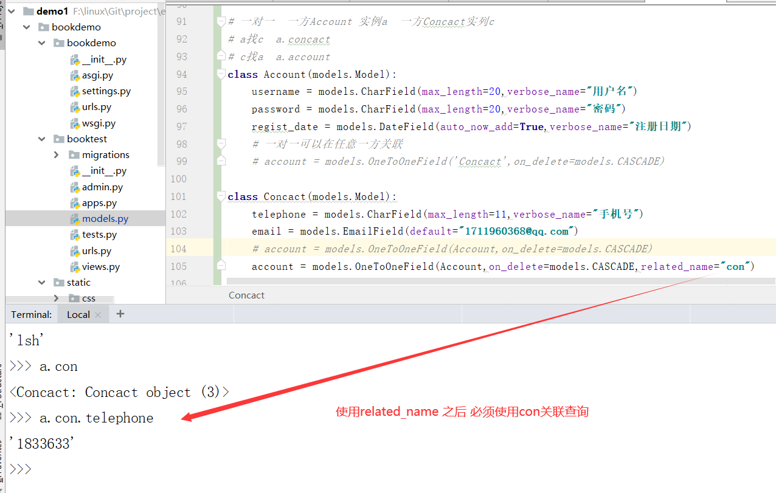Click 'a.con.telephone' command in terminal

(x=96, y=418)
